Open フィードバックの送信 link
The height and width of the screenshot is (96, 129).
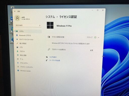(55, 60)
